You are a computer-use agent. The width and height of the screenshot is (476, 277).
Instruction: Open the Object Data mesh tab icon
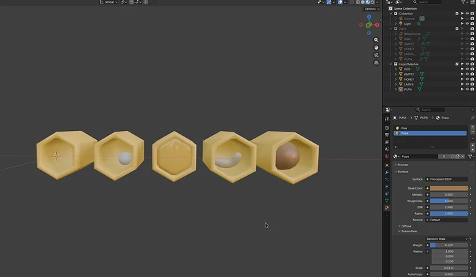(387, 201)
